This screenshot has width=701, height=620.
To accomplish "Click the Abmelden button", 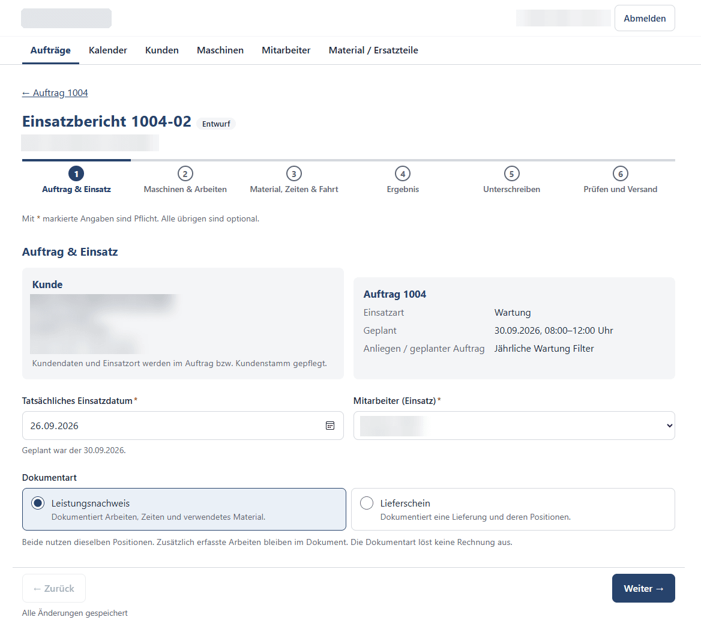I will (x=645, y=19).
